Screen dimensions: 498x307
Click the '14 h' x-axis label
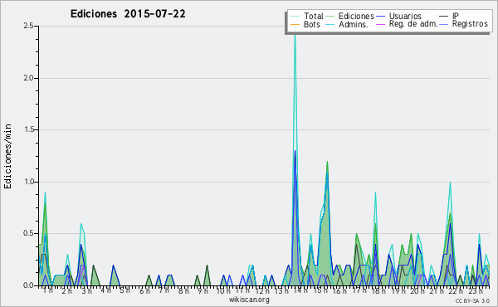click(300, 290)
